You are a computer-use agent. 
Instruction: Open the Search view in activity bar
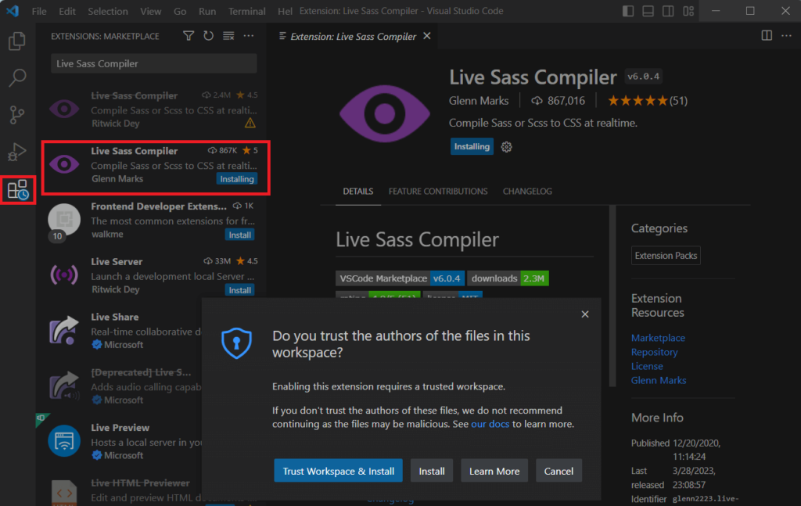click(17, 77)
